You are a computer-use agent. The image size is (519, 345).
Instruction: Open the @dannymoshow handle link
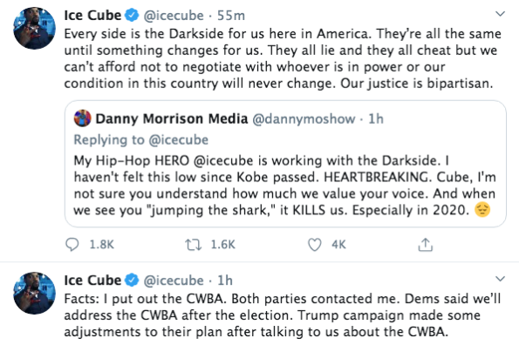(304, 119)
